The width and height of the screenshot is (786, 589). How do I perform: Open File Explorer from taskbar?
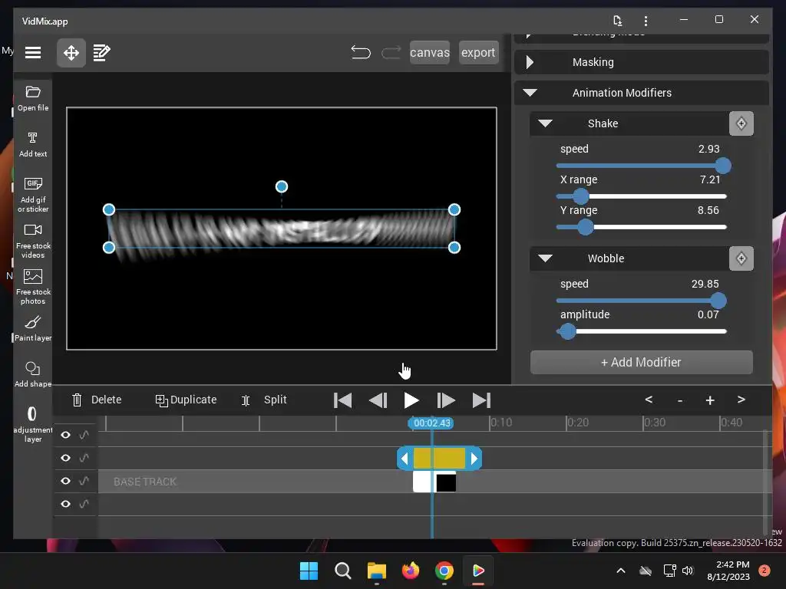tap(376, 571)
